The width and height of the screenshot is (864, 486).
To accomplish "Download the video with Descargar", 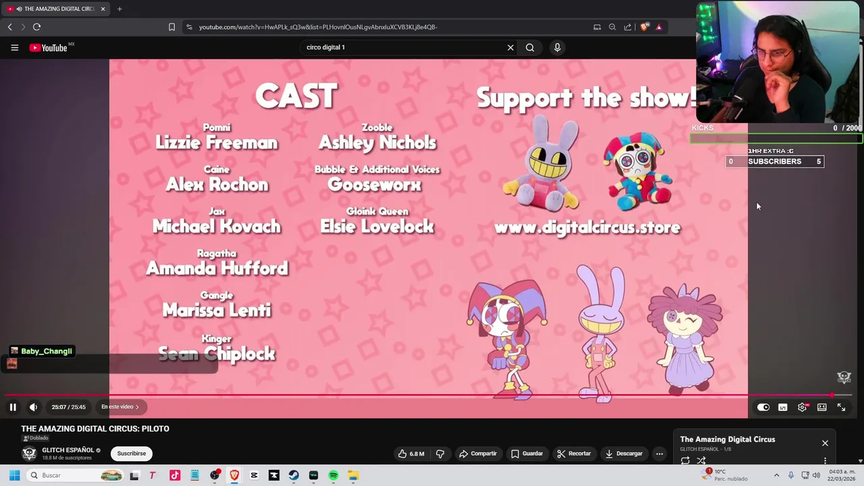I will click(x=624, y=454).
